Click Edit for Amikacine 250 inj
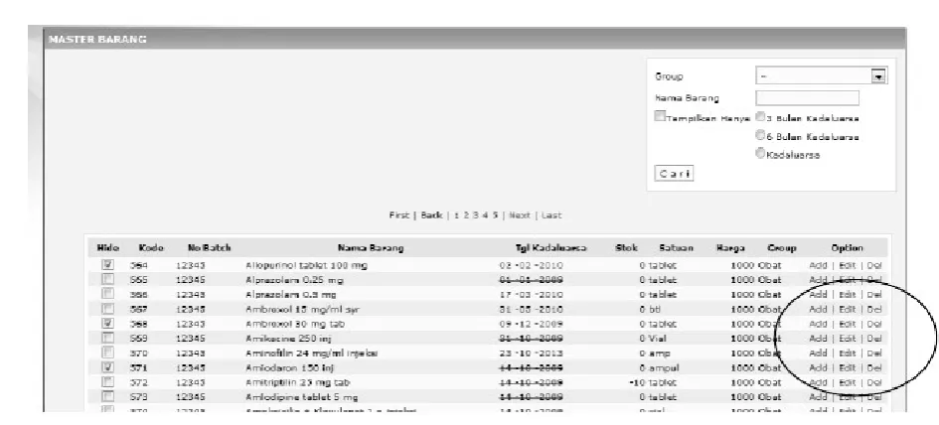939x425 pixels. click(847, 339)
